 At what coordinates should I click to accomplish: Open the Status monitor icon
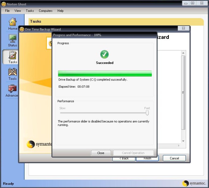pyautogui.click(x=13, y=38)
